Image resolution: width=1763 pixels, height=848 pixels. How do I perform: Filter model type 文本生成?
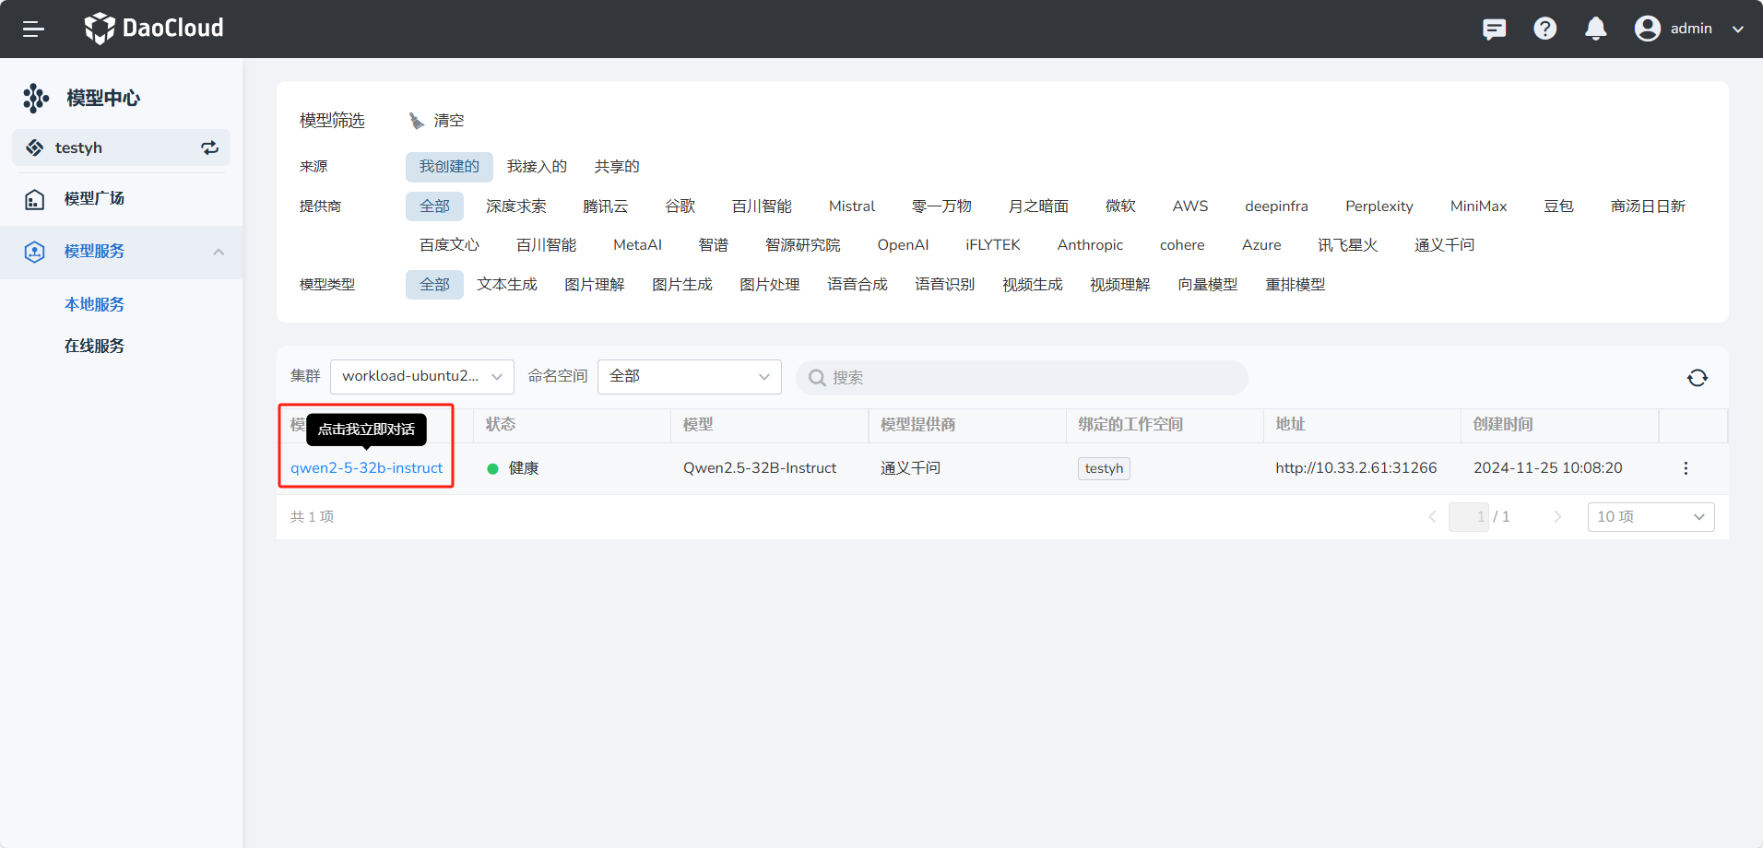pos(507,285)
